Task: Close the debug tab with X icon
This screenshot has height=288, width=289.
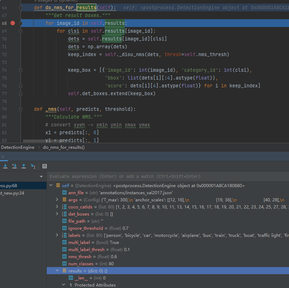Action: [x=2, y=157]
